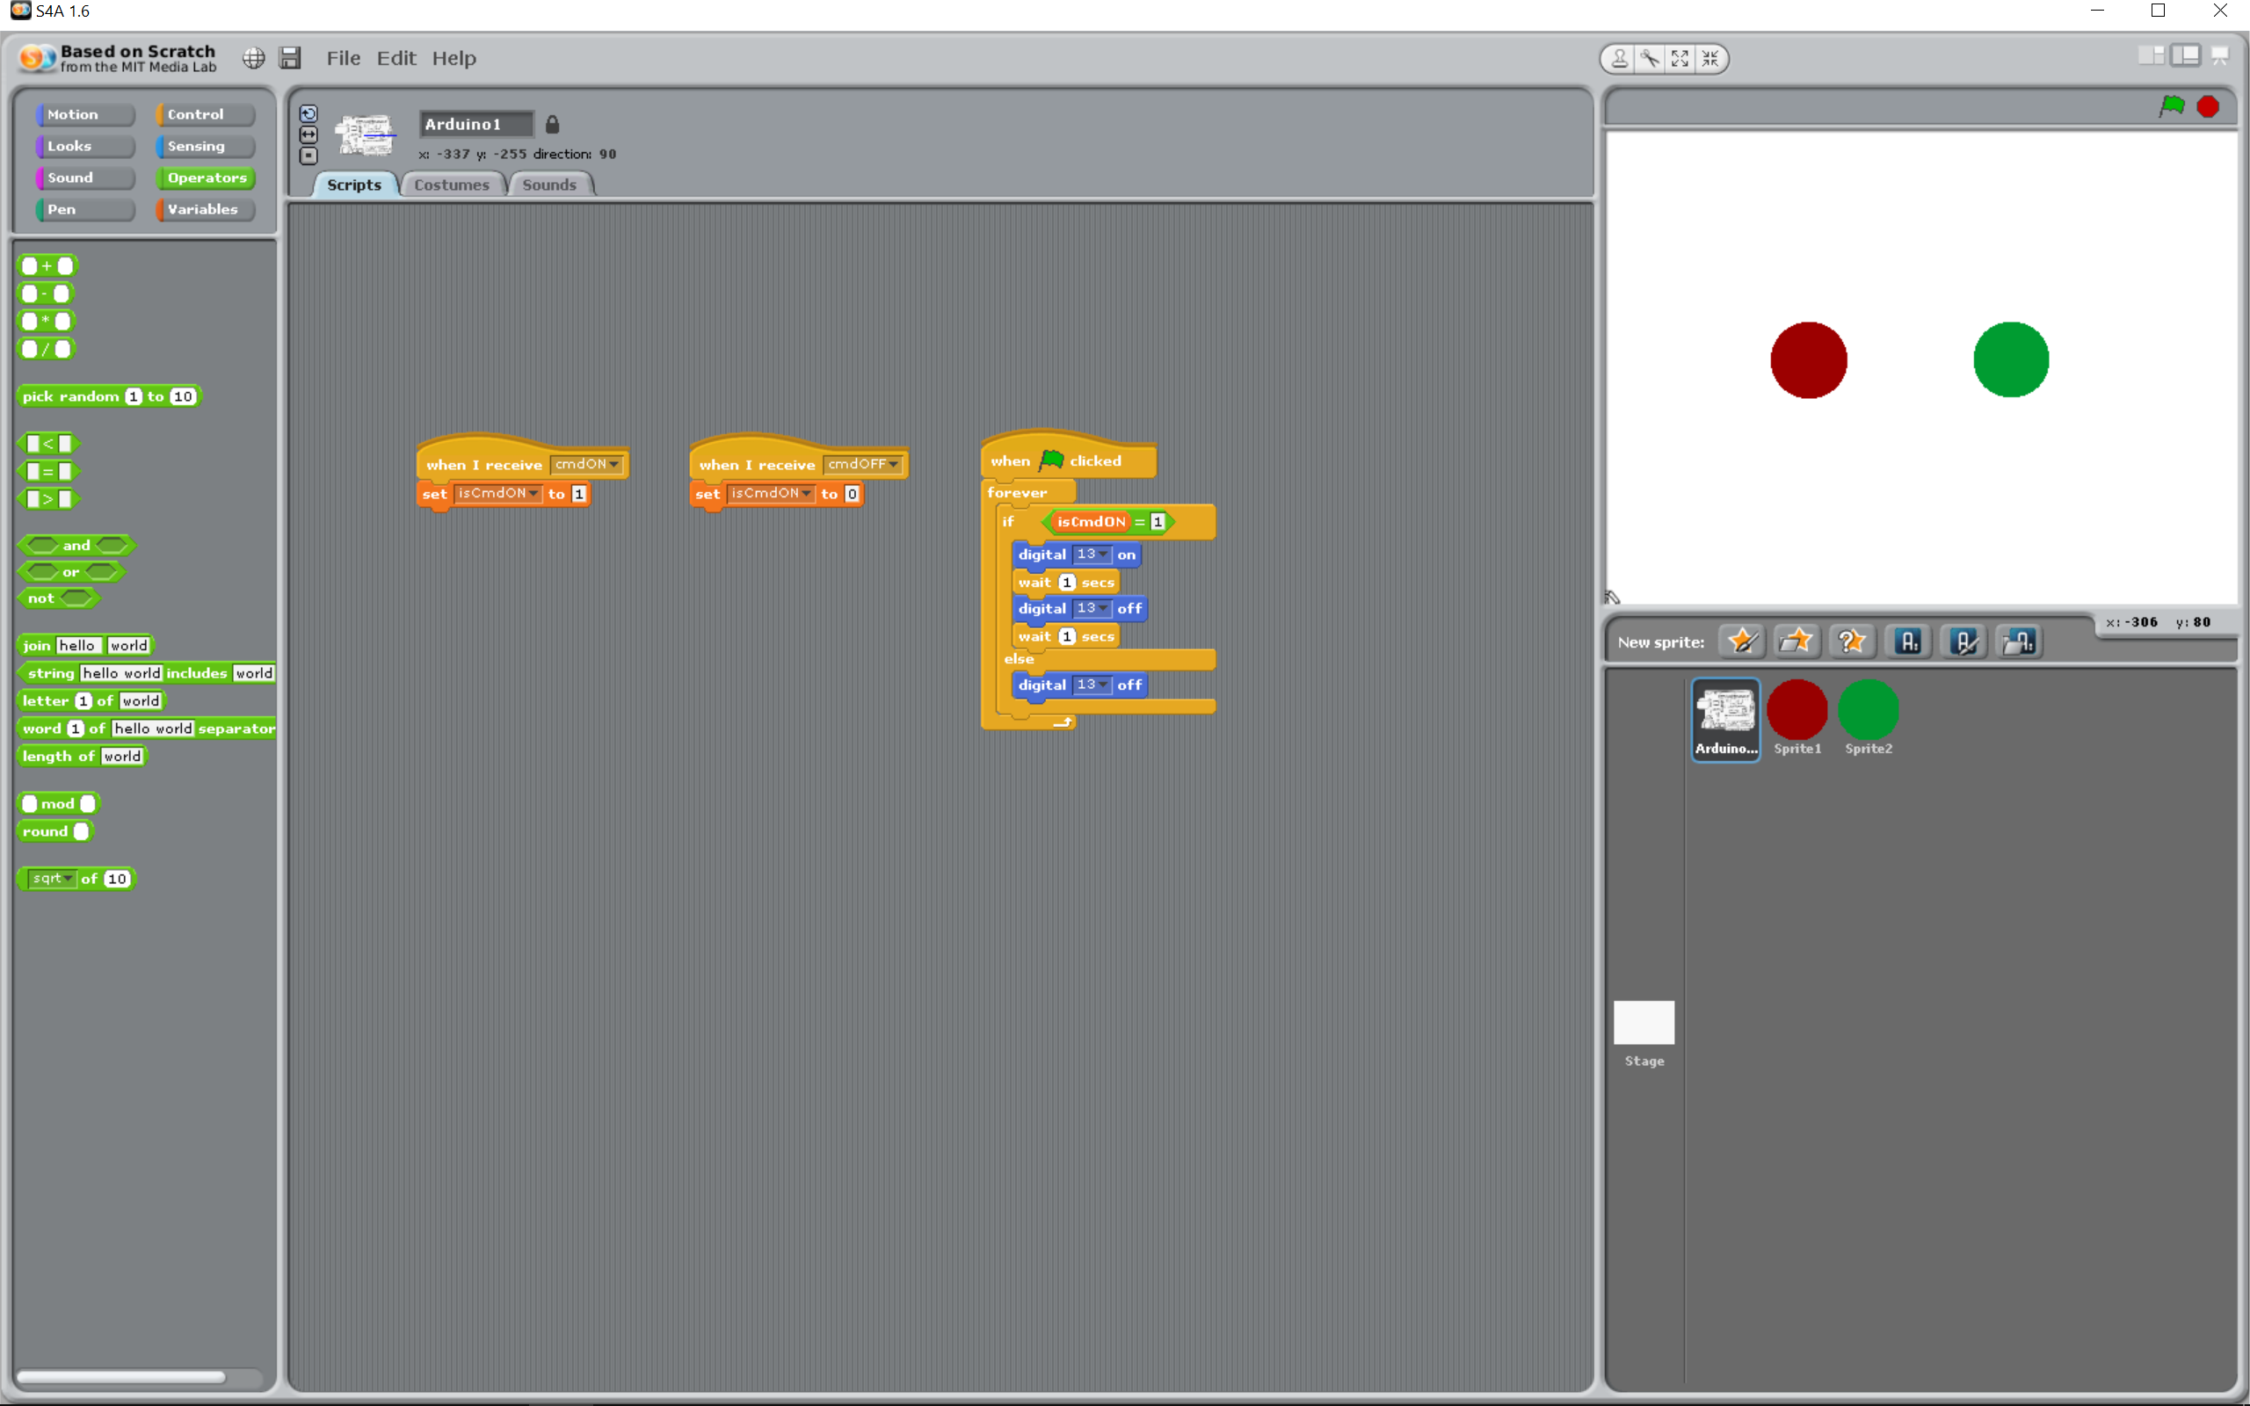Click the save floppy disk icon
Viewport: 2250px width, 1406px height.
pos(290,58)
